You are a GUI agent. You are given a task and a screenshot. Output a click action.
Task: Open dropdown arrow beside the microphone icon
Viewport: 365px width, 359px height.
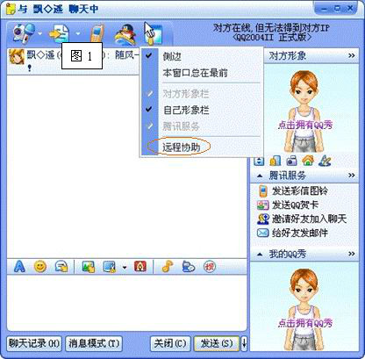pyautogui.click(x=40, y=34)
